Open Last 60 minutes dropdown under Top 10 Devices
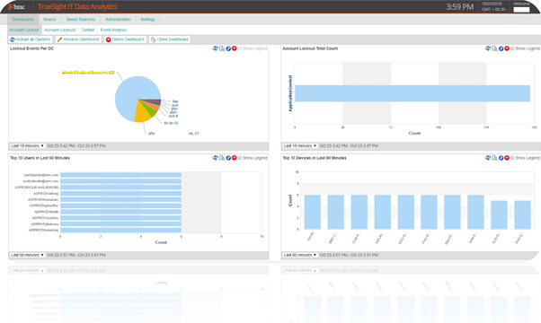Screen dimensions: 541x323 point(300,255)
